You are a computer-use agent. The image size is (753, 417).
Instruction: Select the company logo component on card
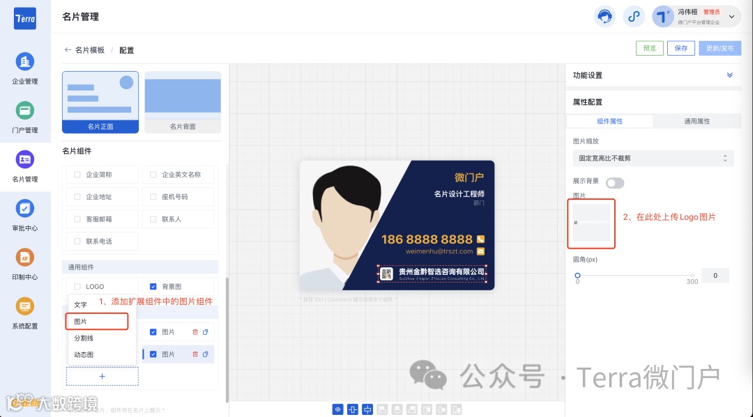pyautogui.click(x=432, y=274)
